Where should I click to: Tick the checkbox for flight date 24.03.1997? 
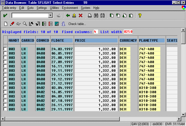(x=5, y=49)
